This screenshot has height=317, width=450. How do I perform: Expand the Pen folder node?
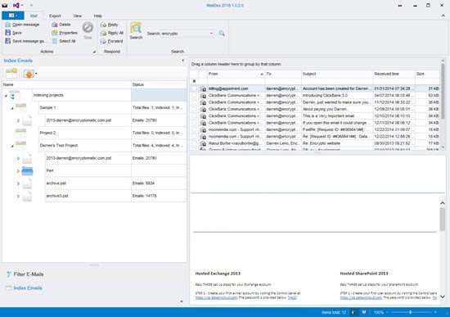18,171
